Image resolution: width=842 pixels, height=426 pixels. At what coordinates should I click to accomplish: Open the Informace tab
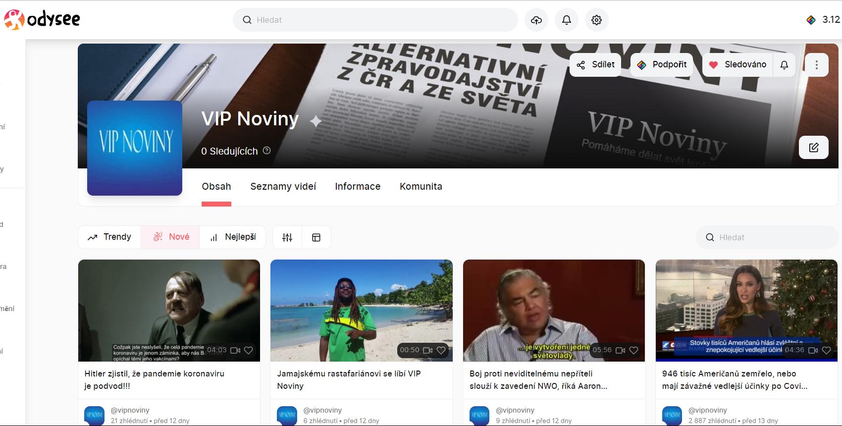click(x=358, y=187)
